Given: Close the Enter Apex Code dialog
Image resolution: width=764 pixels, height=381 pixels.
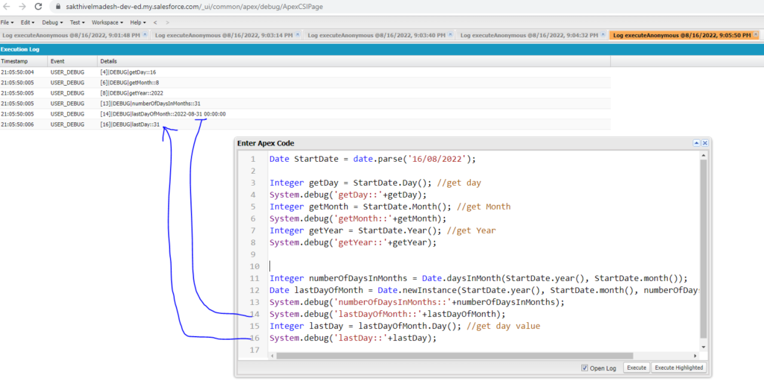Looking at the screenshot, I should coord(704,142).
